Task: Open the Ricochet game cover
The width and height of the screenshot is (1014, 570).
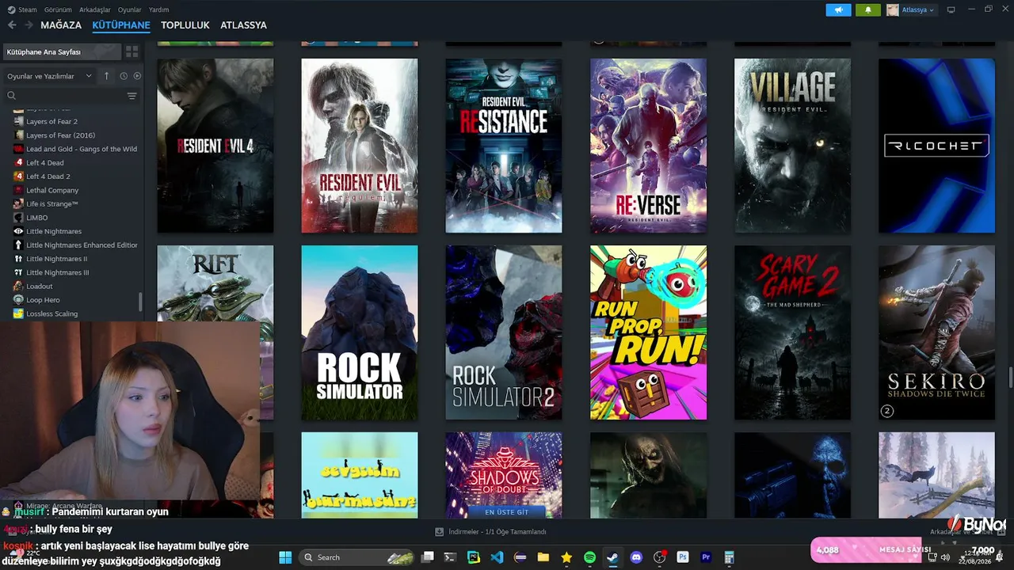Action: 937,146
